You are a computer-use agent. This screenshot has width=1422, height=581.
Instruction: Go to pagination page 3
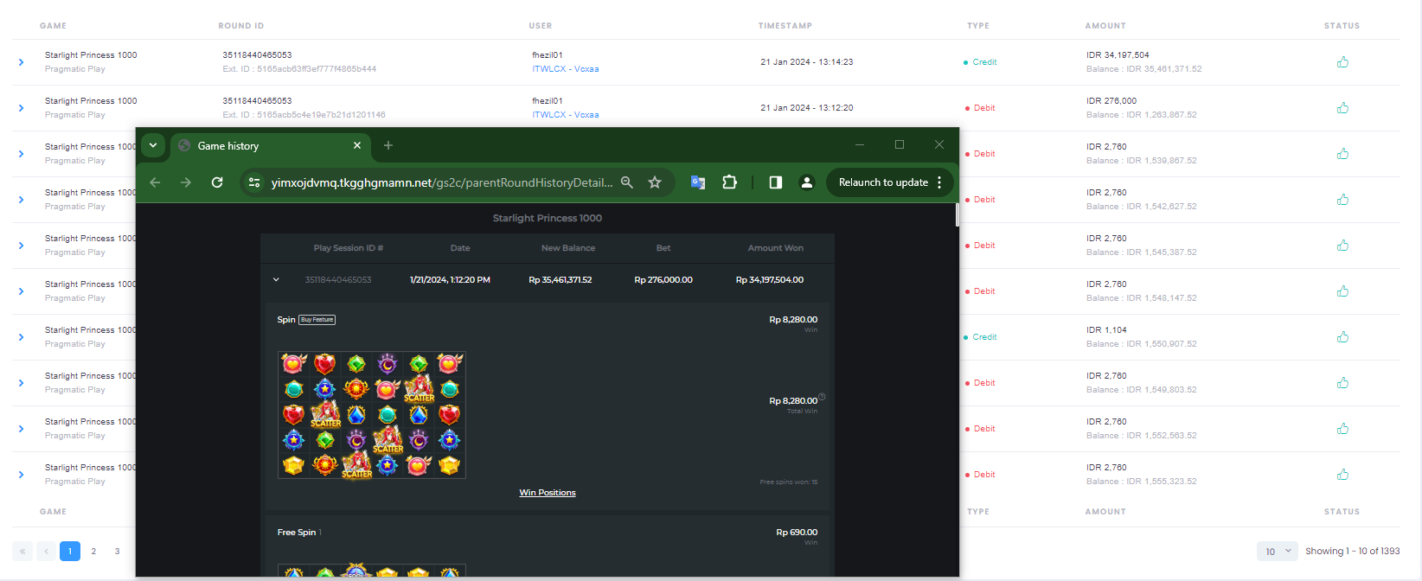click(x=117, y=551)
